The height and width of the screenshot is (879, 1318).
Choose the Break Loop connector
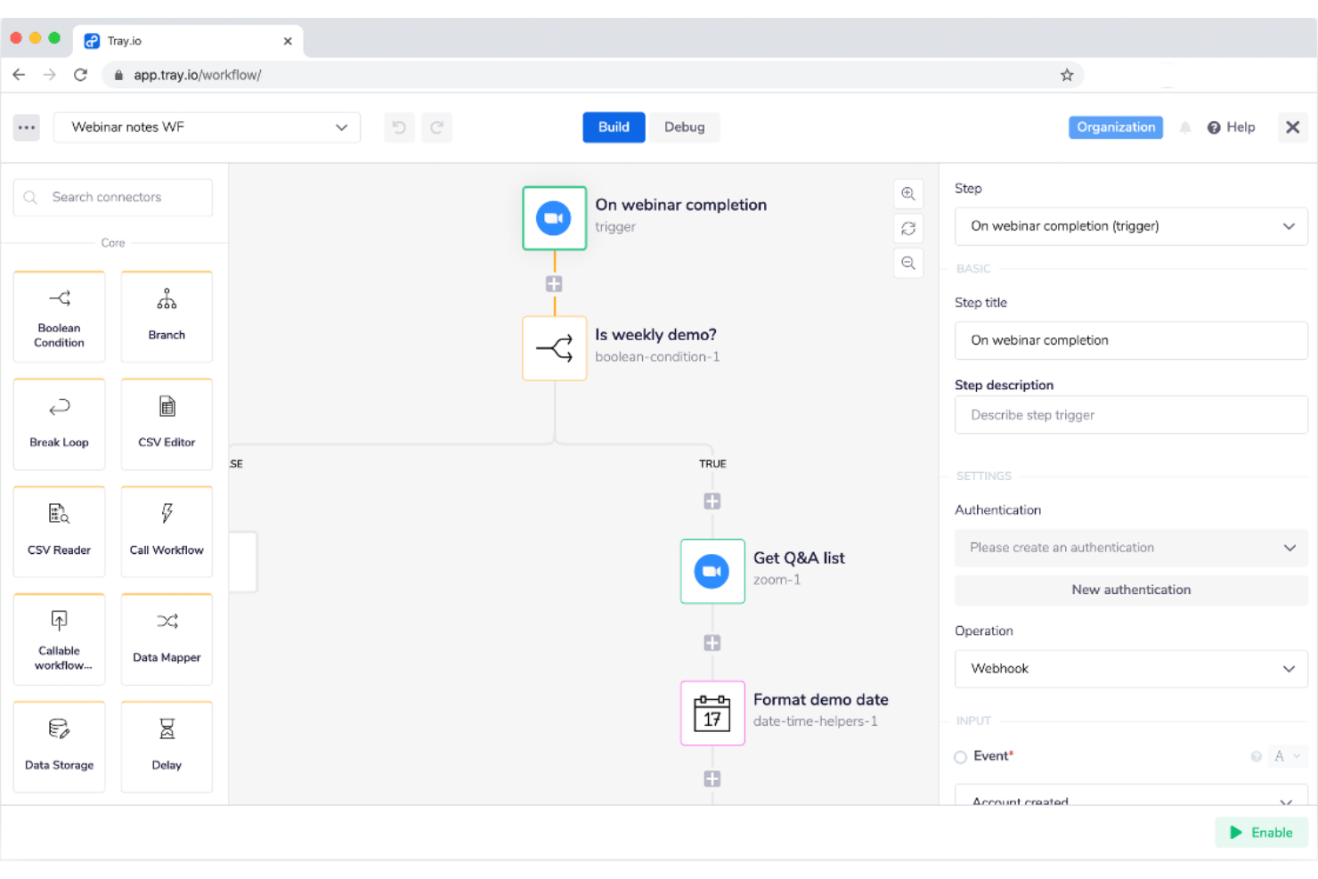(x=59, y=424)
